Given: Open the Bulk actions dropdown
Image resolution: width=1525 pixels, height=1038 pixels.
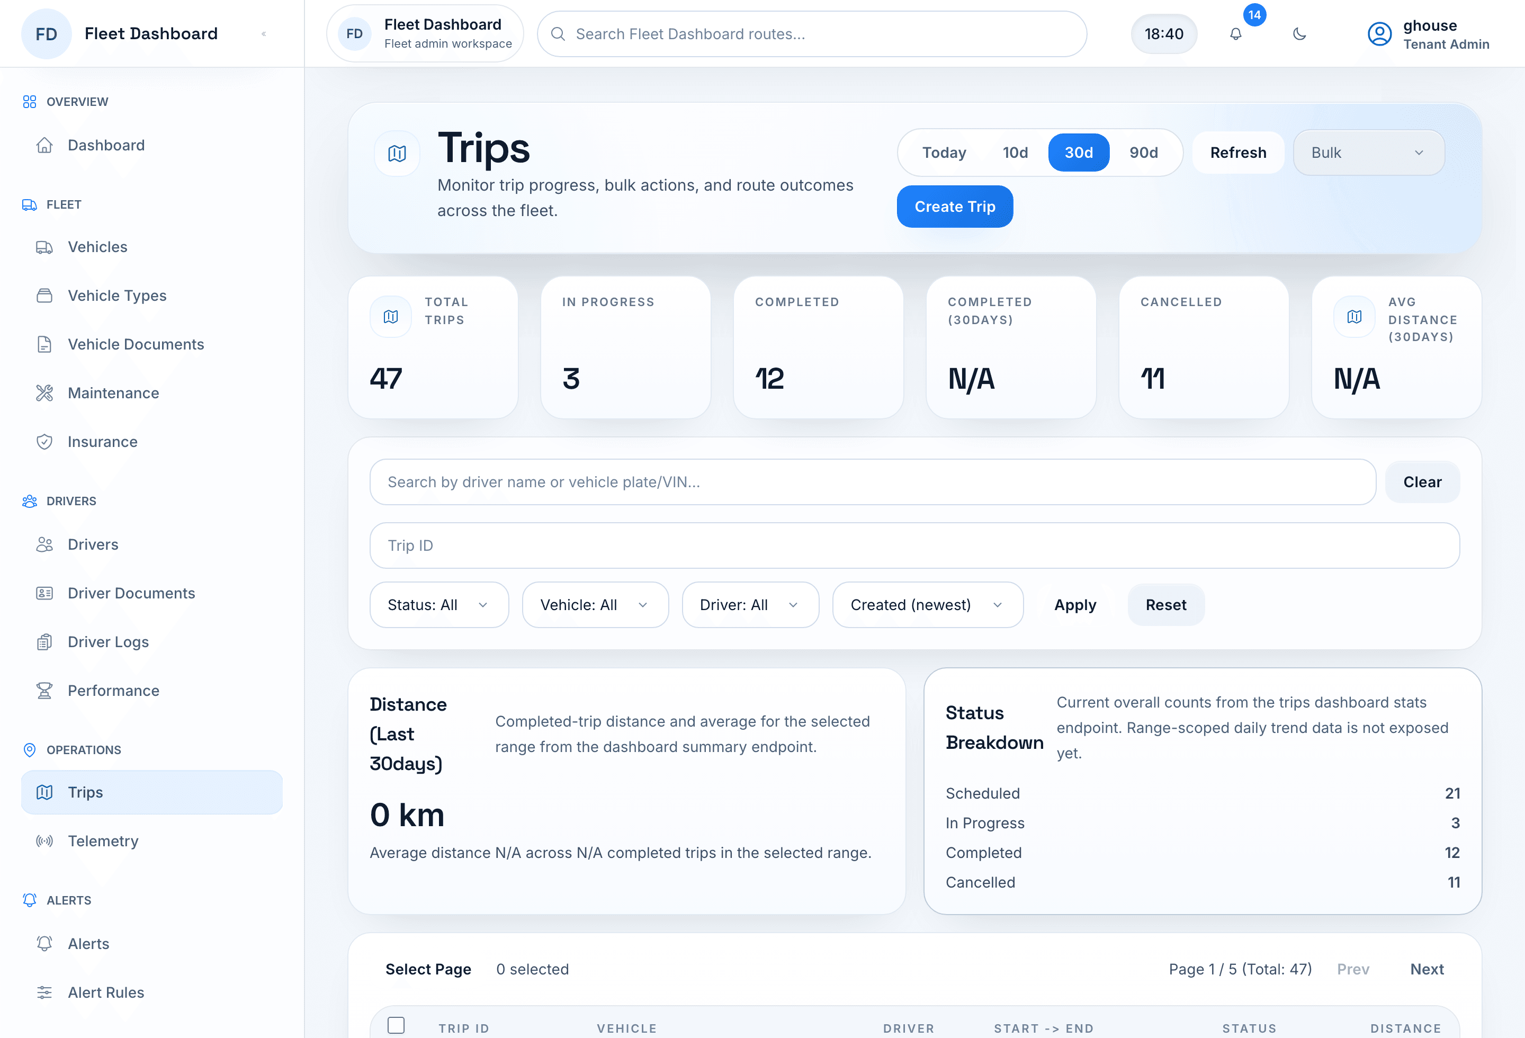Looking at the screenshot, I should [x=1369, y=153].
